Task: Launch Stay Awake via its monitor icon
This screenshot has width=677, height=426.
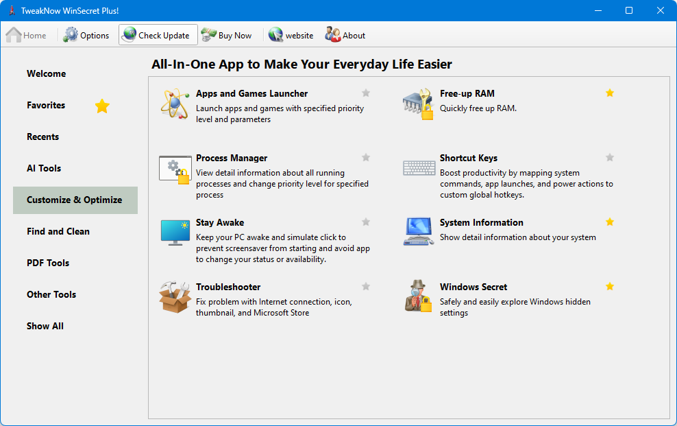Action: click(x=174, y=233)
